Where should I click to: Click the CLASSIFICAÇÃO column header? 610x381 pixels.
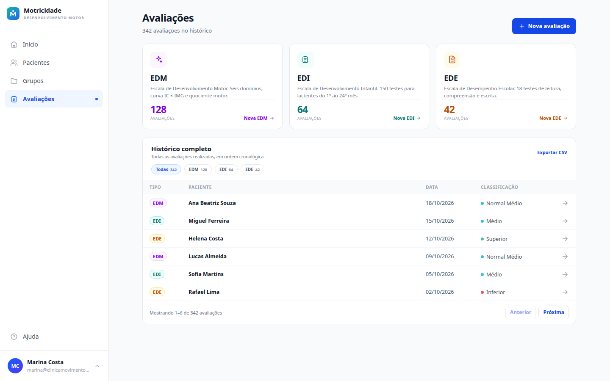coord(499,187)
